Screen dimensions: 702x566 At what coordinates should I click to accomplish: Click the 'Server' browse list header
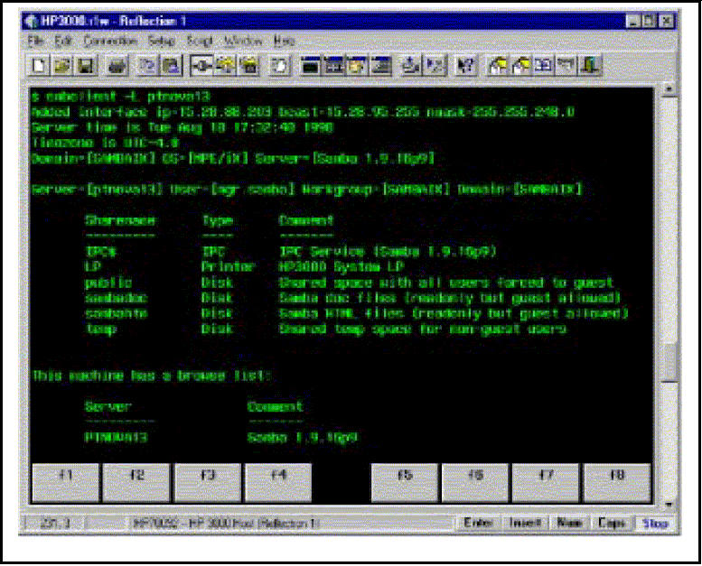(108, 407)
